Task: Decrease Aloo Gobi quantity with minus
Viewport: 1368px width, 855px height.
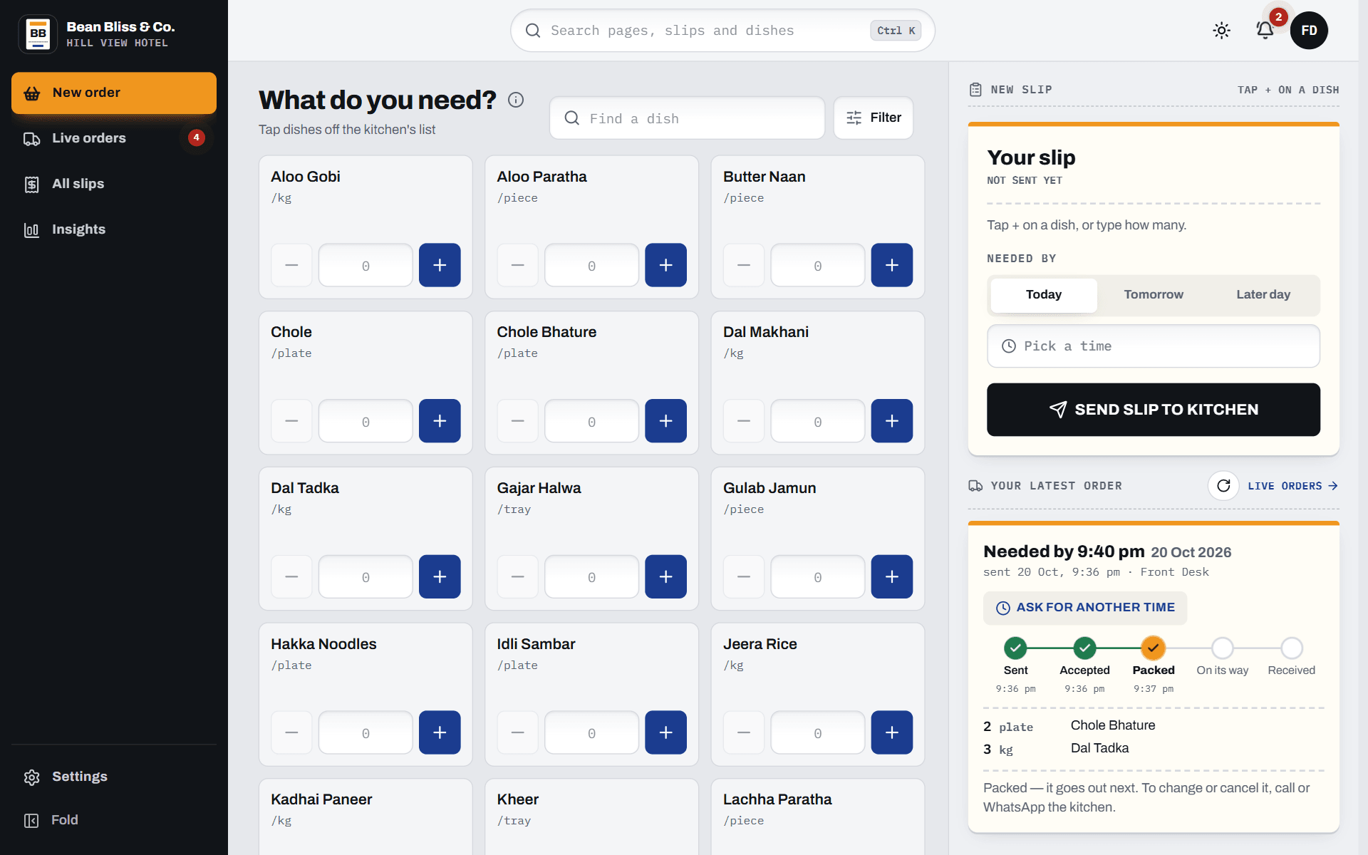Action: [x=291, y=265]
